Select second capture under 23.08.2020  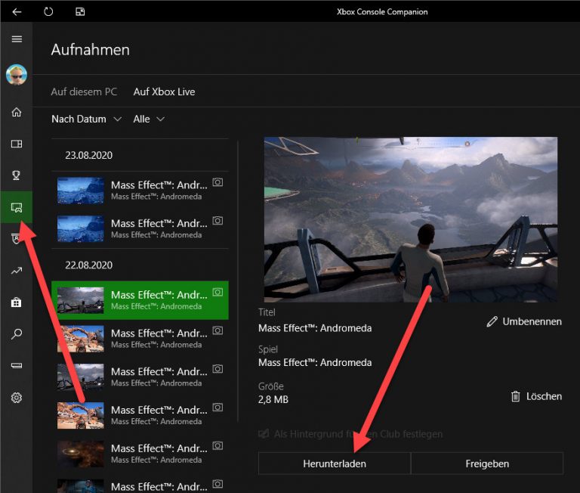[140, 229]
